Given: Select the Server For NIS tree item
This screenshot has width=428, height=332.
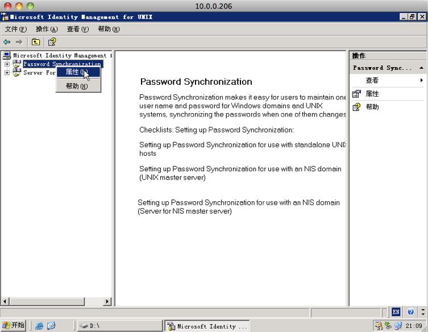Looking at the screenshot, I should coord(39,73).
